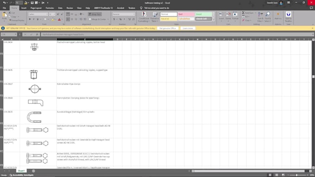Viewport: 315px width, 177px height.
Task: Open the font name dropdown
Action: (47, 14)
